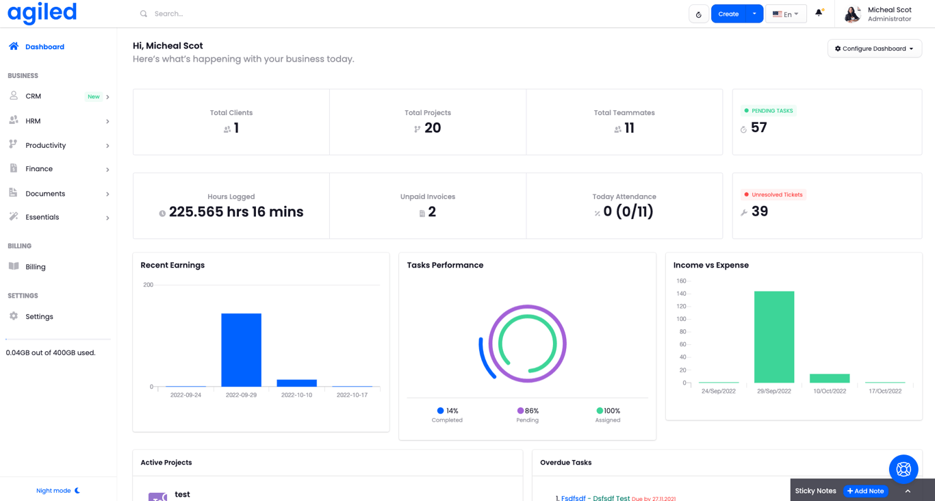The image size is (935, 501).
Task: Click the Billing book icon
Action: tap(14, 266)
